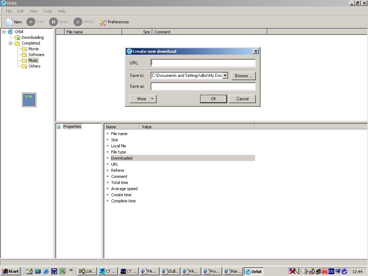Collapse the Completed folder expander
This screenshot has height=276, width=368.
tap(10, 43)
